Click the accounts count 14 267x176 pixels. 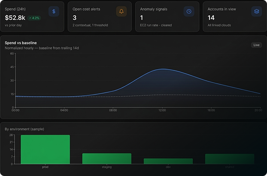pos(211,18)
